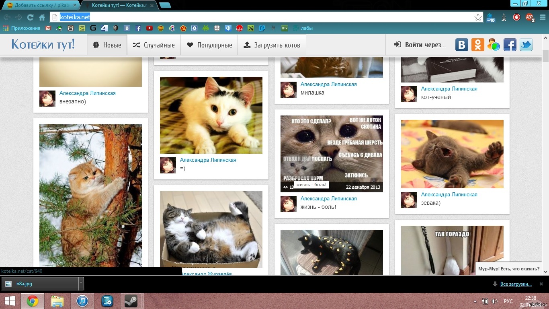This screenshot has width=549, height=309.
Task: Reload the page with the refresh icon
Action: [30, 17]
